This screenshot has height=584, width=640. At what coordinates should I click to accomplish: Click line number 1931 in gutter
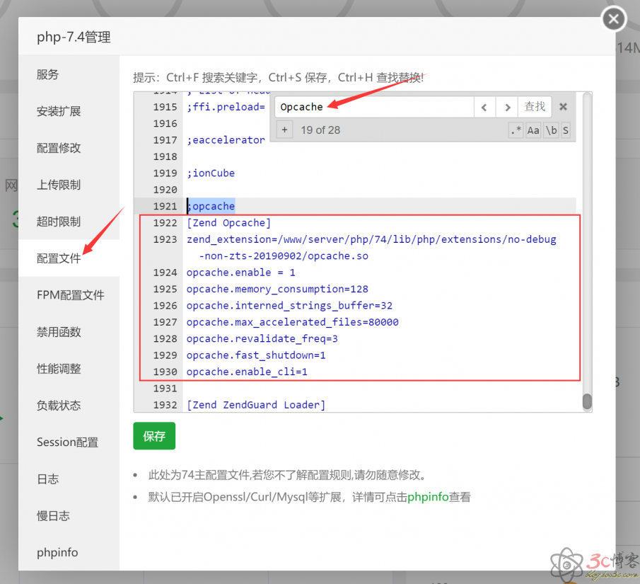click(165, 389)
